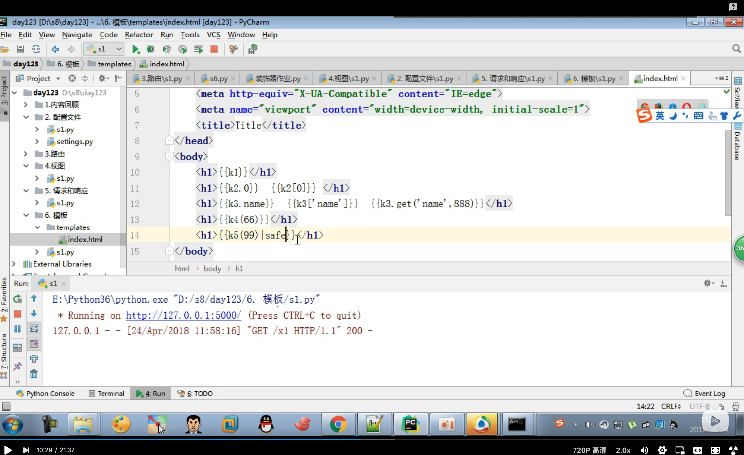This screenshot has width=744, height=455.
Task: Mute the video player volume
Action: [x=644, y=450]
